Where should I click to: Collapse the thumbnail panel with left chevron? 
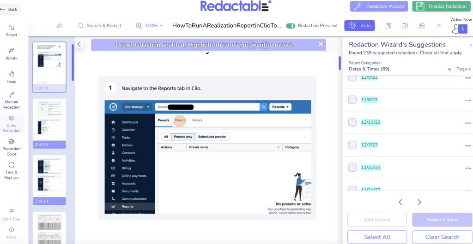click(79, 44)
